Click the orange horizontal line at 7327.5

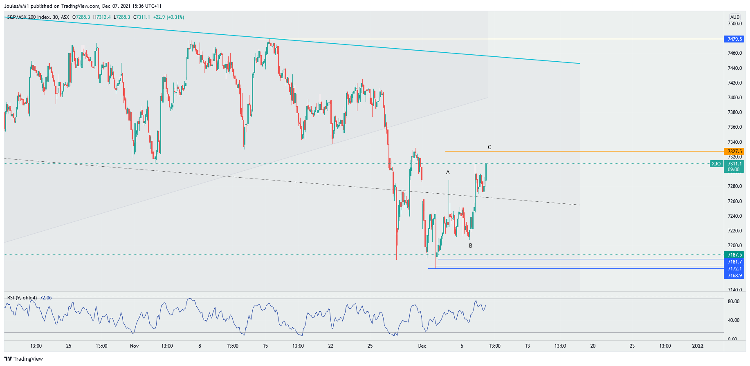[585, 151]
